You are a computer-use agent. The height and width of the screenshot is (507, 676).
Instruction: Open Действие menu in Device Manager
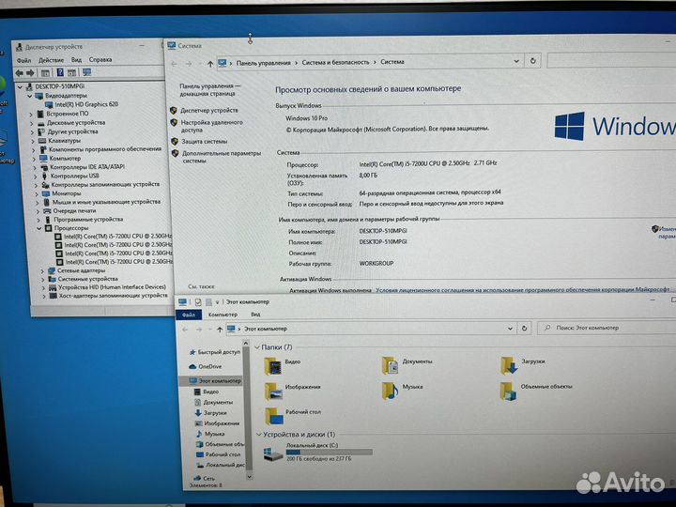[x=51, y=60]
